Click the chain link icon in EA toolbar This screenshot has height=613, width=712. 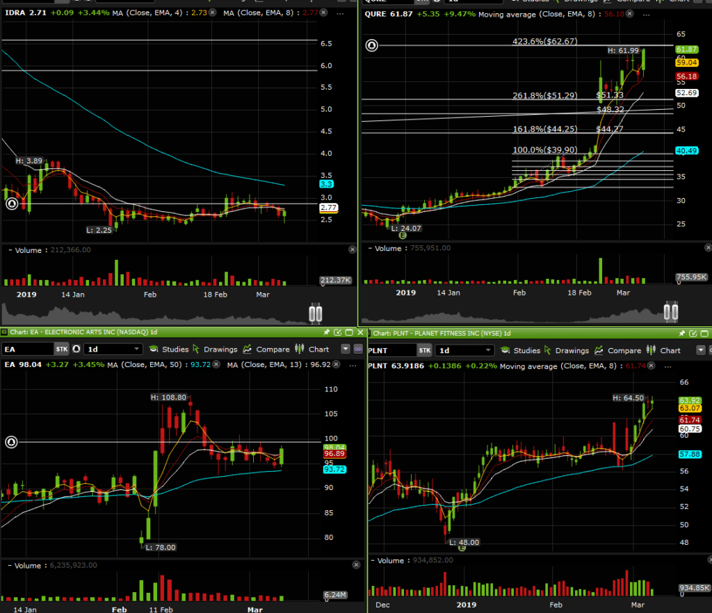tap(358, 349)
